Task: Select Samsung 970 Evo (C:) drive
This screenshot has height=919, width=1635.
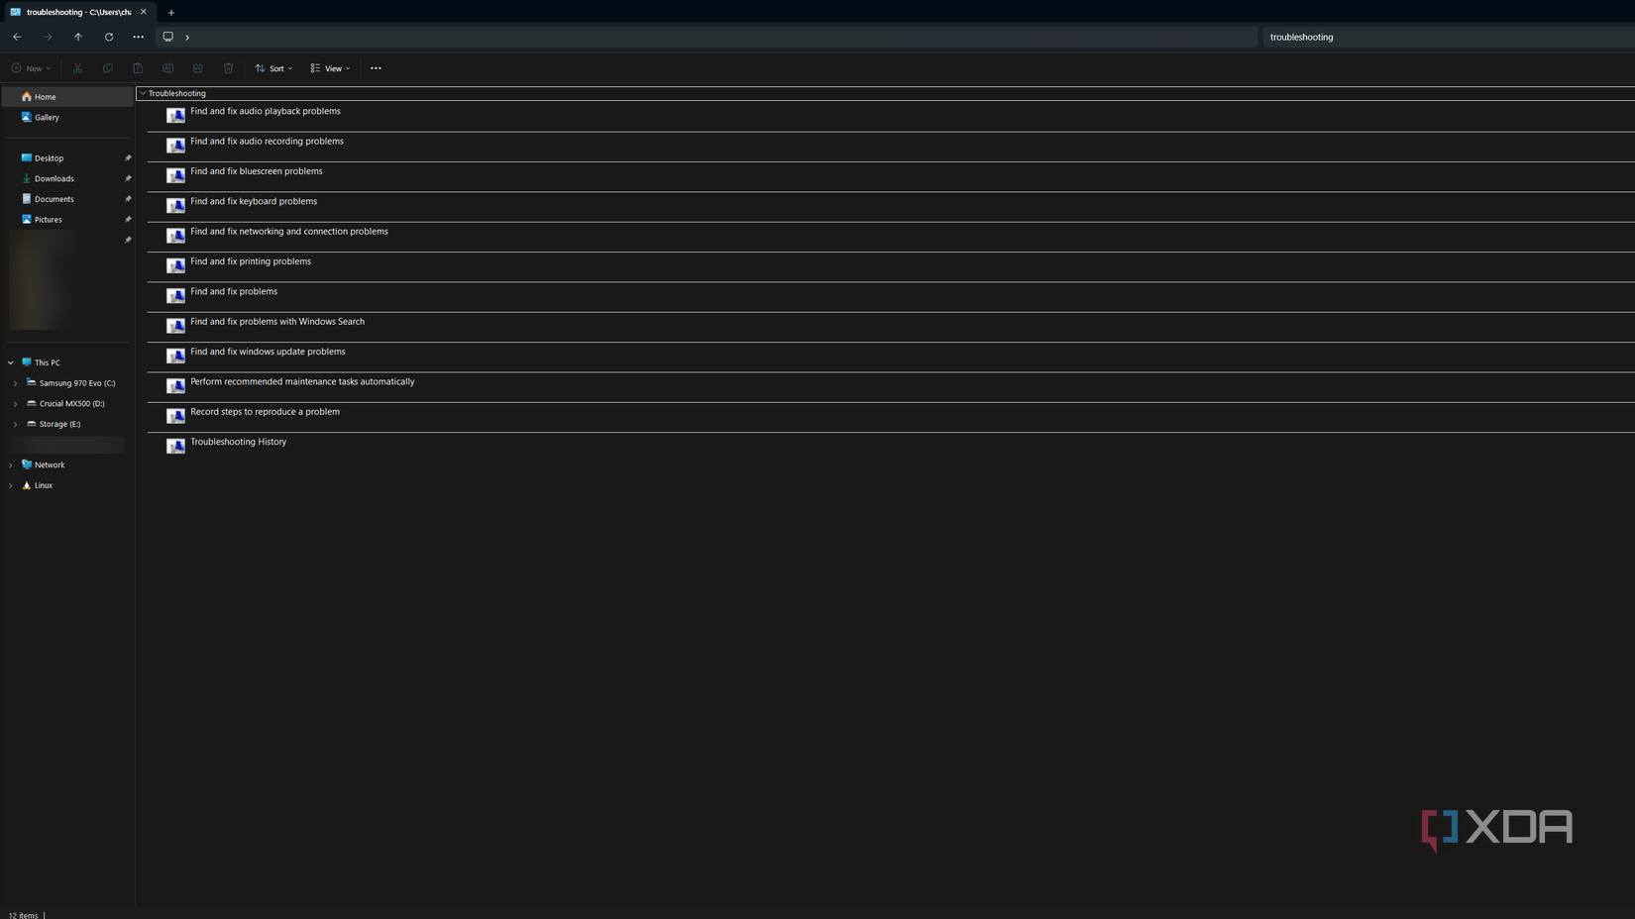Action: click(x=76, y=383)
